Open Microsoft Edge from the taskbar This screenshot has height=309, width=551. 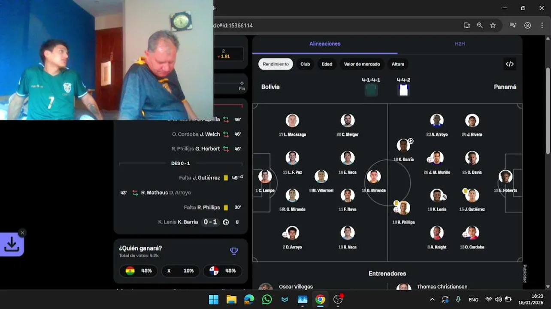point(249,300)
